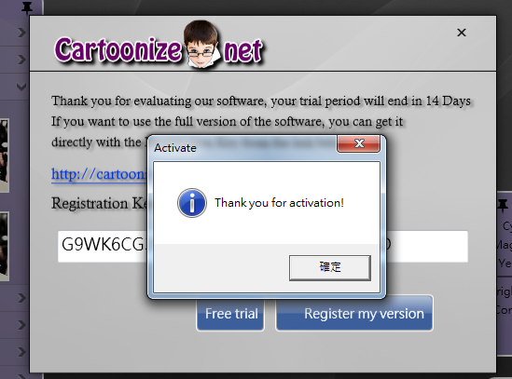
Task: Select the lower effect thumbnail in left panel
Action: click(5, 246)
